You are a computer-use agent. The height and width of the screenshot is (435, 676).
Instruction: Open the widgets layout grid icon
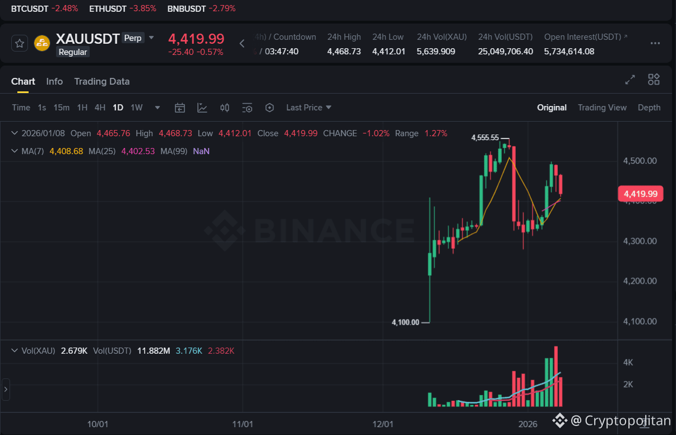point(654,80)
